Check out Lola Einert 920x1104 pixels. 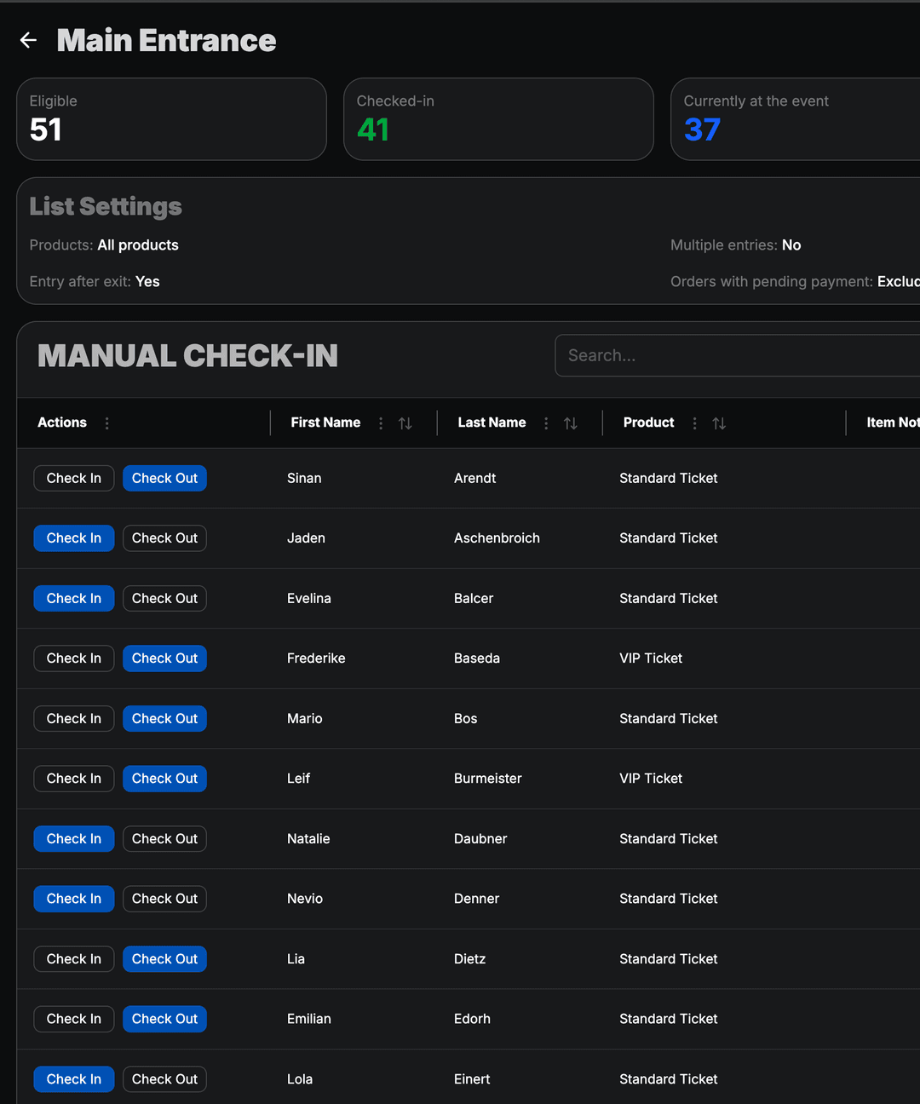pyautogui.click(x=164, y=1079)
